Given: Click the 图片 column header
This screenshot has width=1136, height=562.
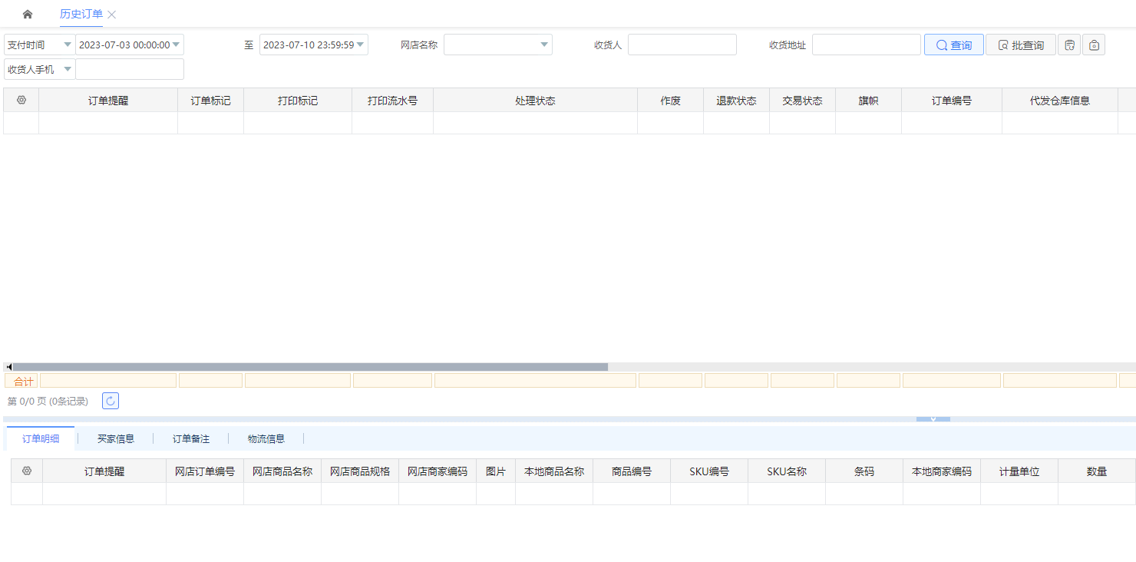Looking at the screenshot, I should coord(496,471).
